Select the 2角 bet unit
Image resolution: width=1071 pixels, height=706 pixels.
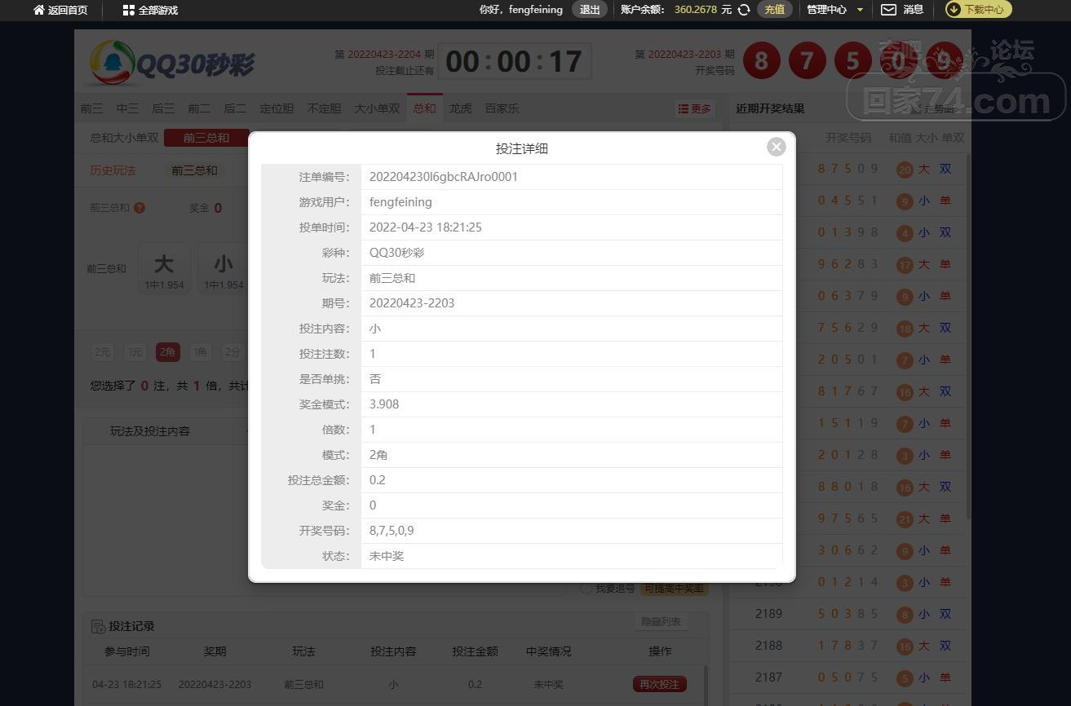click(x=167, y=352)
